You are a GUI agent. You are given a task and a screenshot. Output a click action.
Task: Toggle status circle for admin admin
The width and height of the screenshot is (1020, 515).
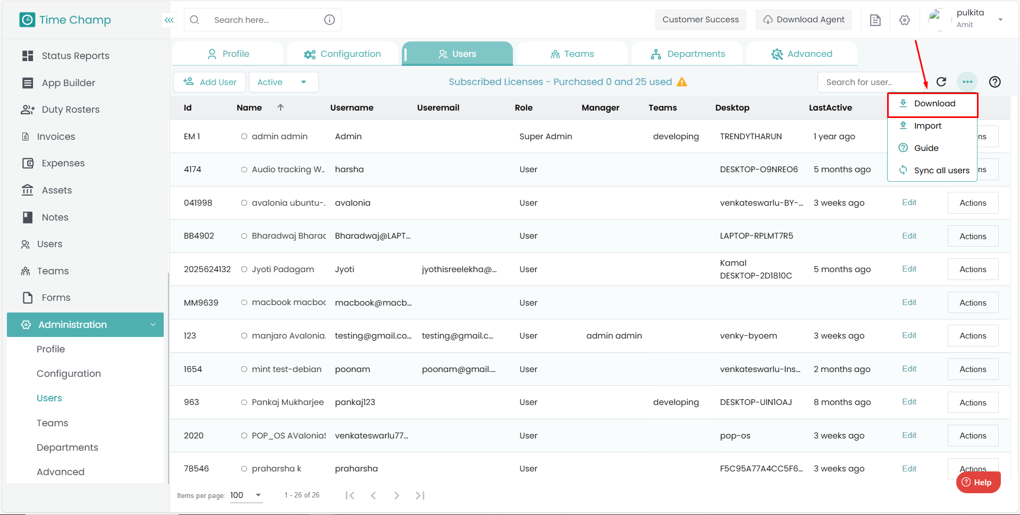[x=244, y=137]
